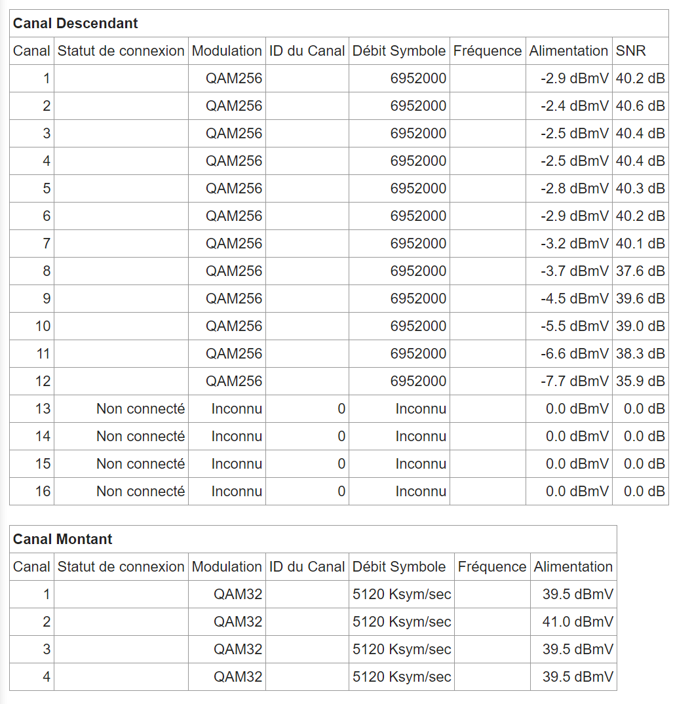
Task: Click power value -3.7 dBmV
Action: tap(575, 271)
